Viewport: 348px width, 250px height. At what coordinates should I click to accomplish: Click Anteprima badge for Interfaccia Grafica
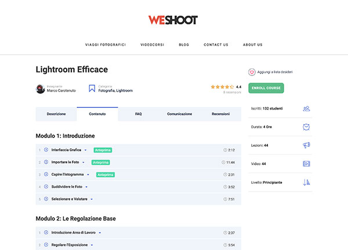click(103, 150)
